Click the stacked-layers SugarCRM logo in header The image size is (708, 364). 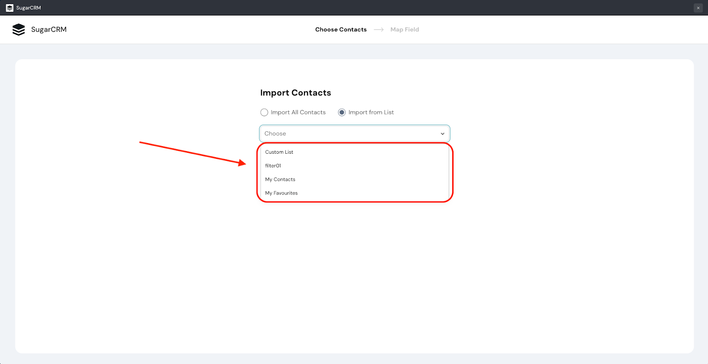coord(19,30)
